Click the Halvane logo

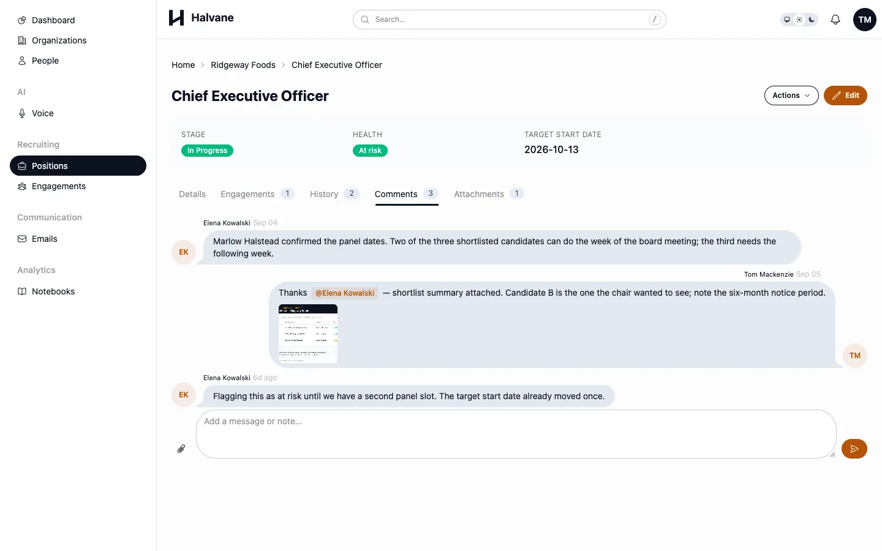tap(201, 18)
